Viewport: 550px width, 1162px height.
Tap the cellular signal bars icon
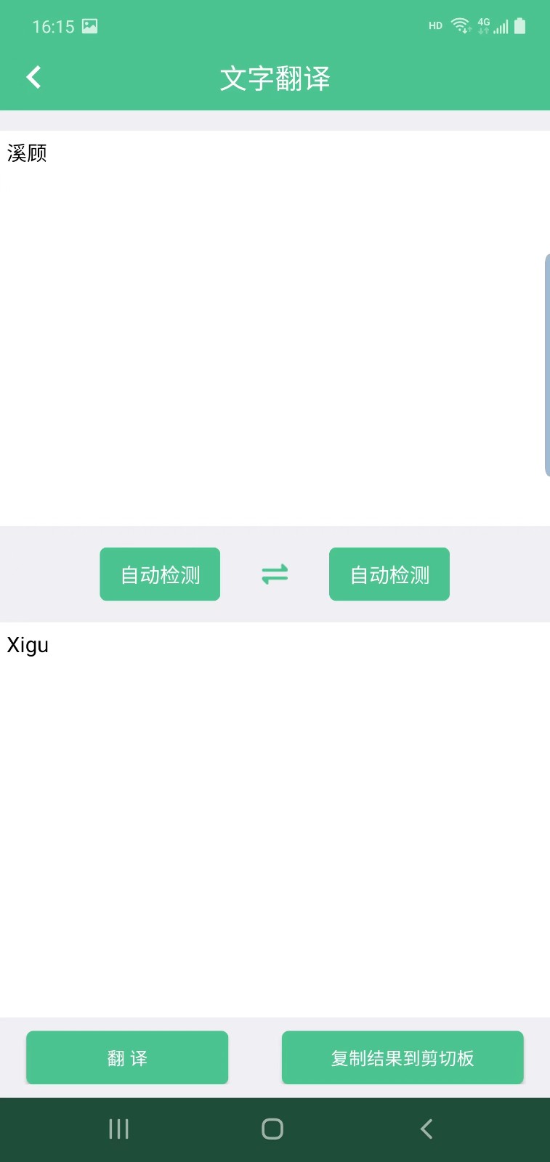501,28
